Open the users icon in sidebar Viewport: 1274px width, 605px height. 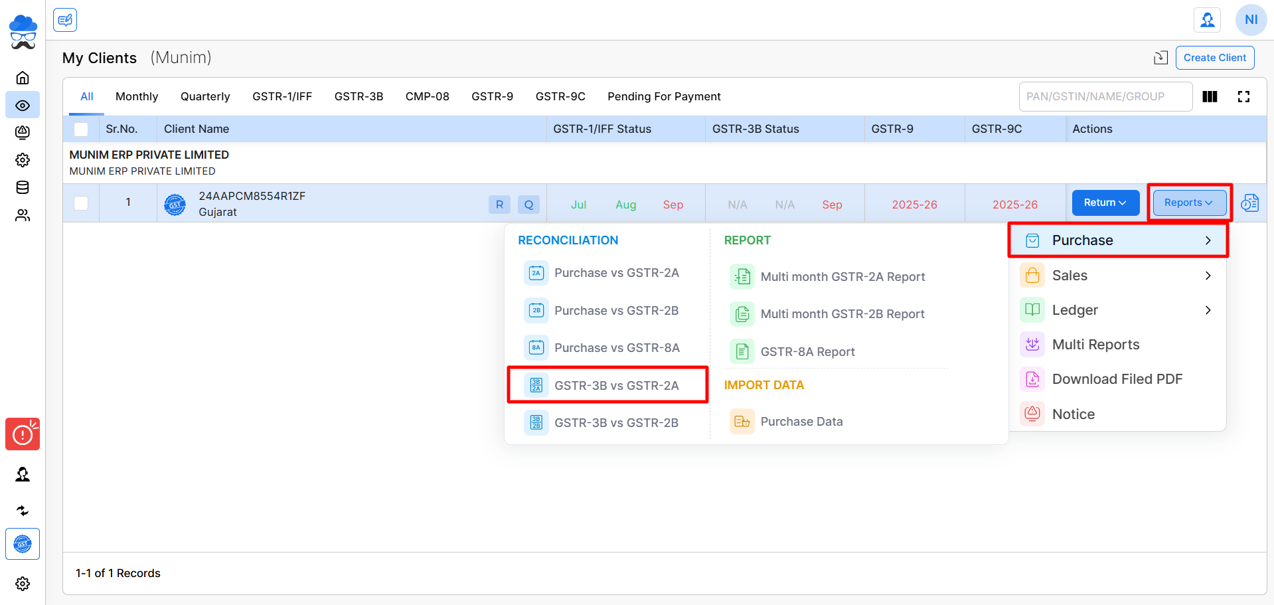click(23, 215)
